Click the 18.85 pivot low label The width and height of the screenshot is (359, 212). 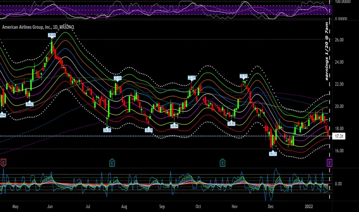(231, 123)
